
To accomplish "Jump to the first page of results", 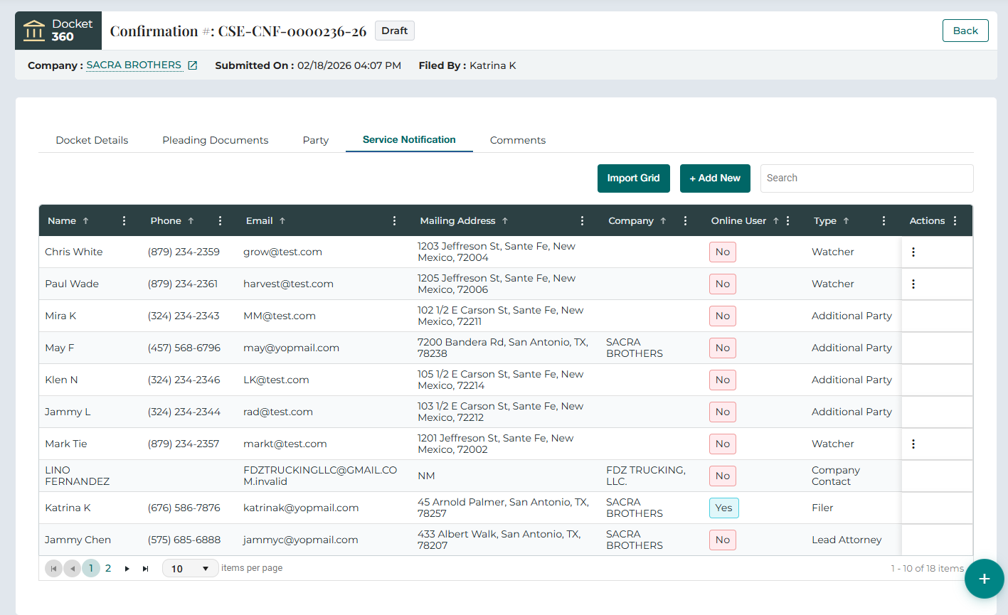I will tap(53, 568).
